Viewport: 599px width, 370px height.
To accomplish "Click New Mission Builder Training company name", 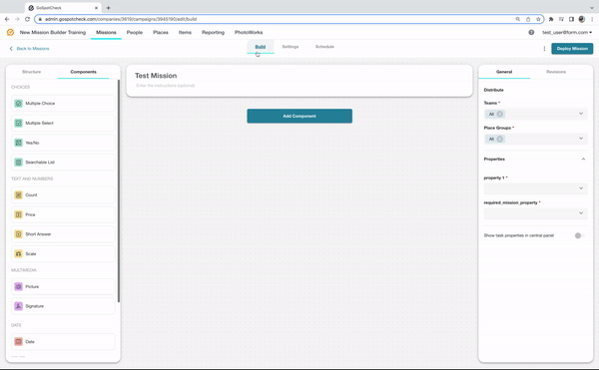I will (x=53, y=33).
